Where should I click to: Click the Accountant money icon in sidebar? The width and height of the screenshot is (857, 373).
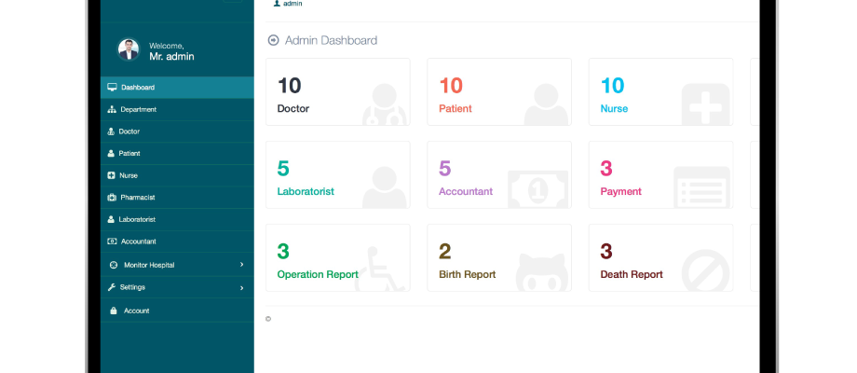pos(112,242)
